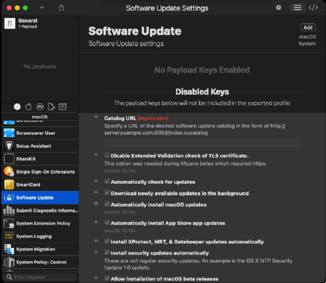The height and width of the screenshot is (283, 326).
Task: Enable Automatically install macOS updates key plus
Action: pyautogui.click(x=96, y=204)
